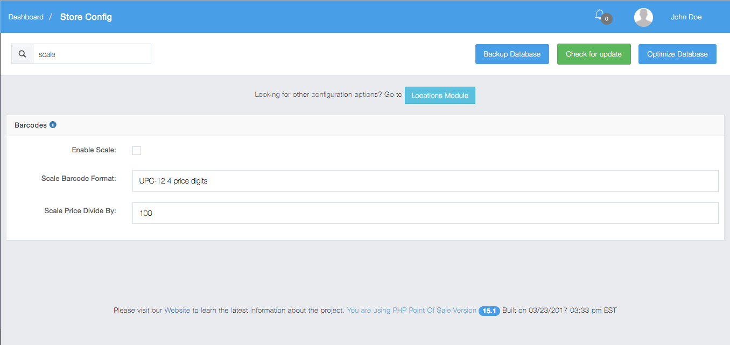Click the Store Config breadcrumb title
The width and height of the screenshot is (730, 345).
click(86, 17)
